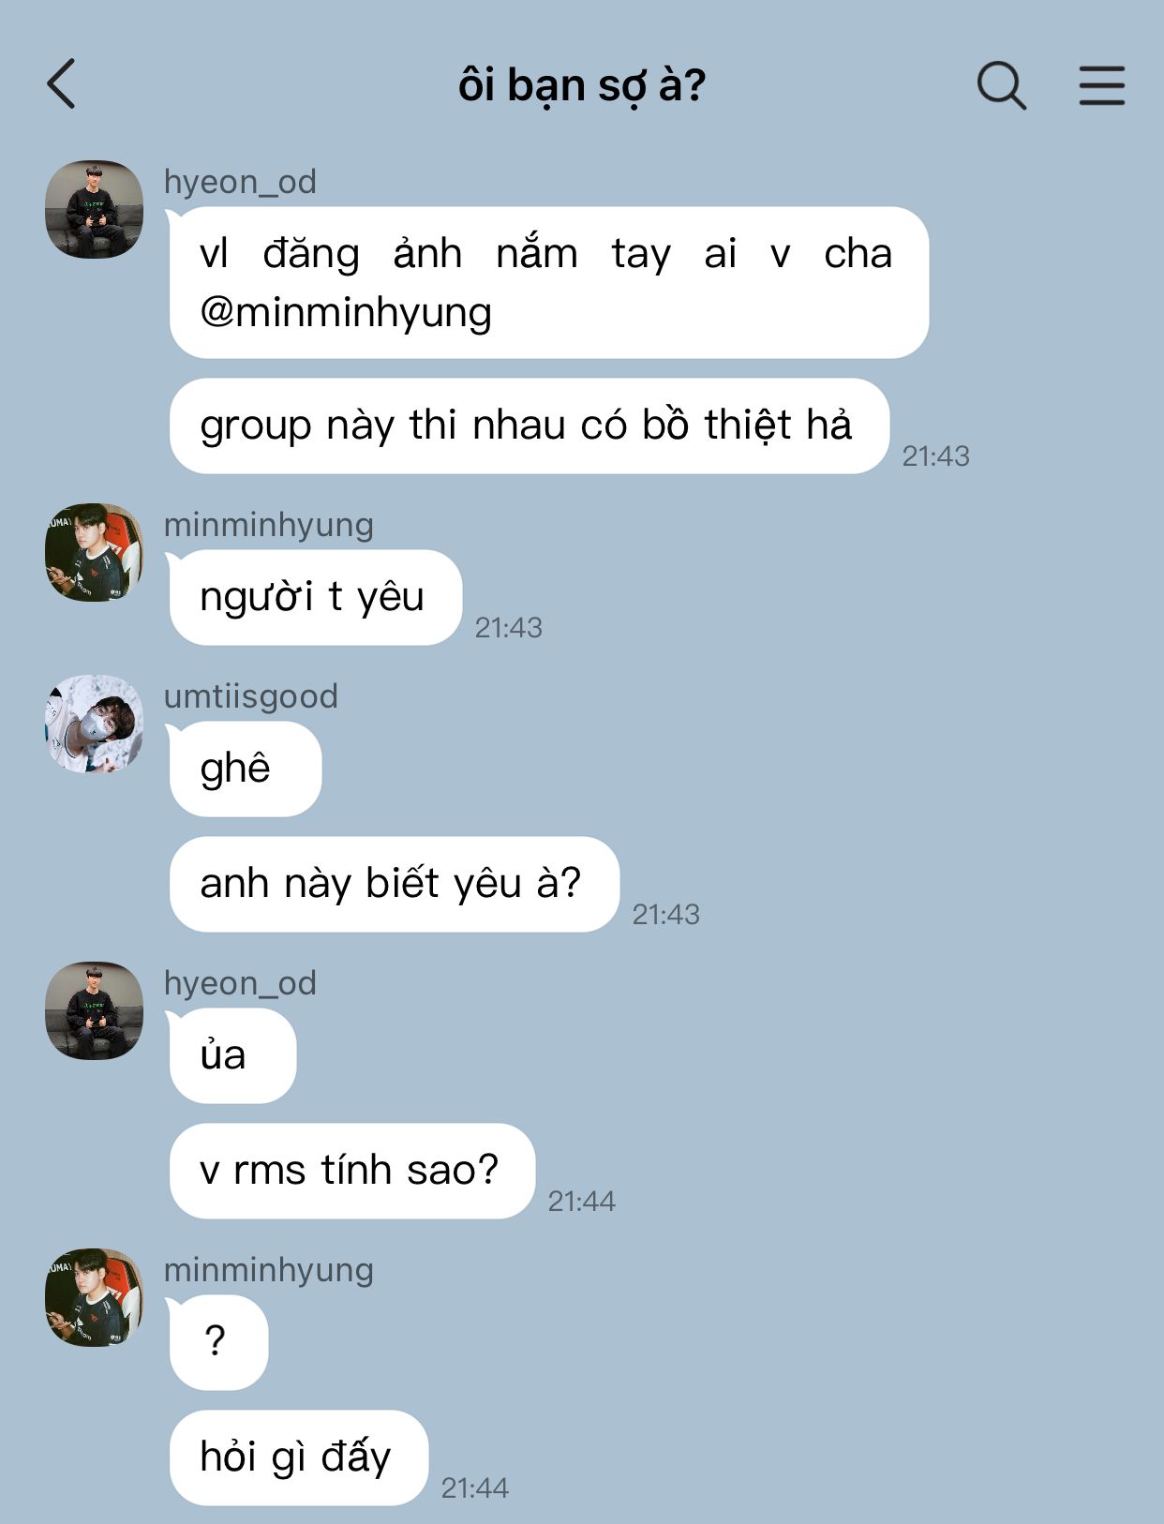Open minminhyung's avatar beside '?' message
The height and width of the screenshot is (1524, 1164).
(x=94, y=1297)
